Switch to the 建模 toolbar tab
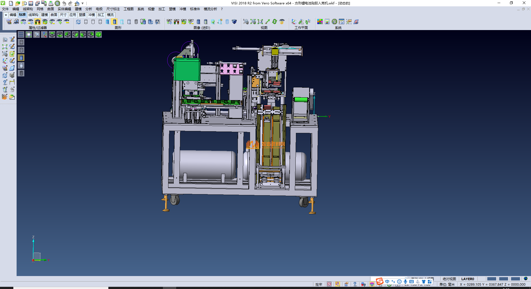This screenshot has width=531, height=289. [x=44, y=15]
